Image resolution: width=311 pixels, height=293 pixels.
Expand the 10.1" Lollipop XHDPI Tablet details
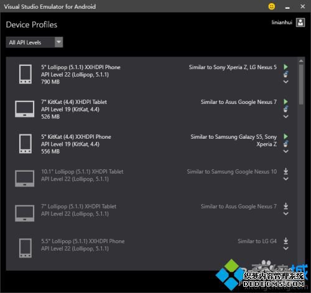pyautogui.click(x=285, y=179)
